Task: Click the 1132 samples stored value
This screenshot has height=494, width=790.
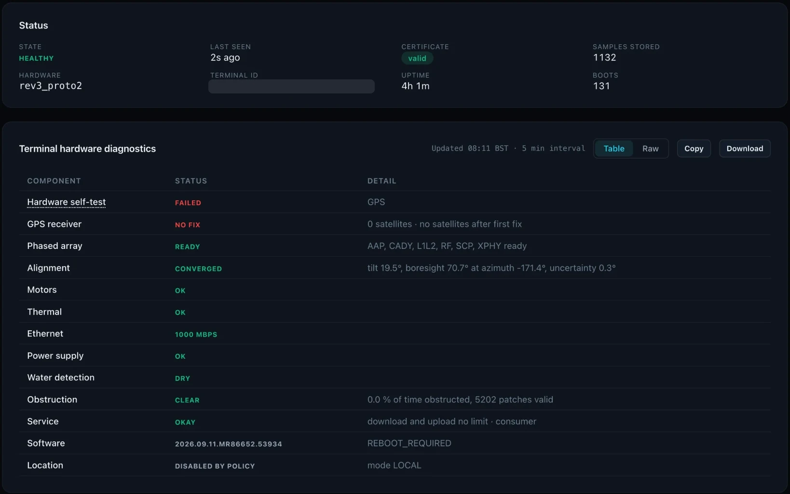Action: pyautogui.click(x=604, y=58)
